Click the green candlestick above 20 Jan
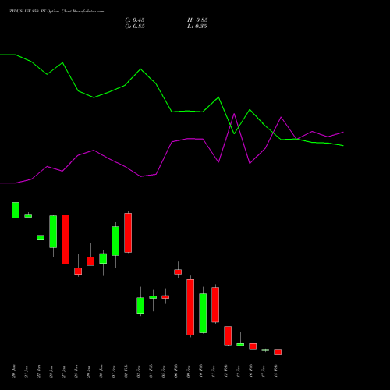 [16, 210]
